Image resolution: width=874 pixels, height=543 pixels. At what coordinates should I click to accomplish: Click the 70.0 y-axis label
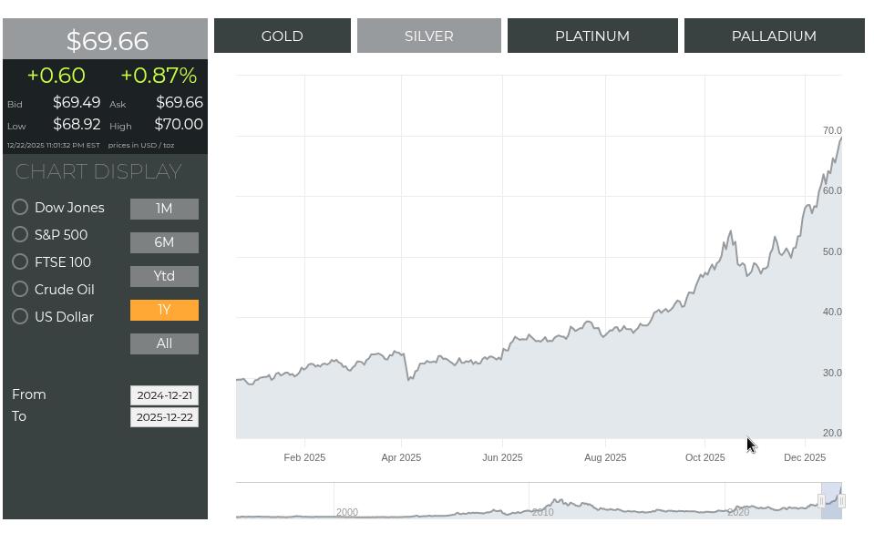tap(832, 130)
